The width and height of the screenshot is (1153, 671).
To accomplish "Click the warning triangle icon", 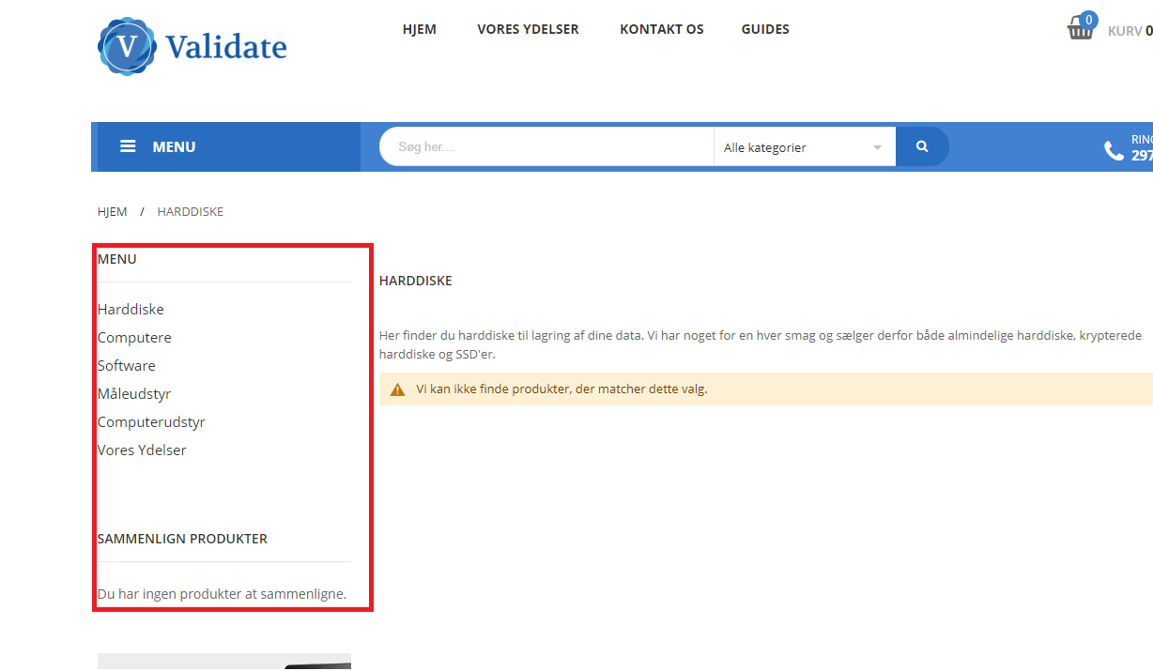I will pyautogui.click(x=397, y=389).
